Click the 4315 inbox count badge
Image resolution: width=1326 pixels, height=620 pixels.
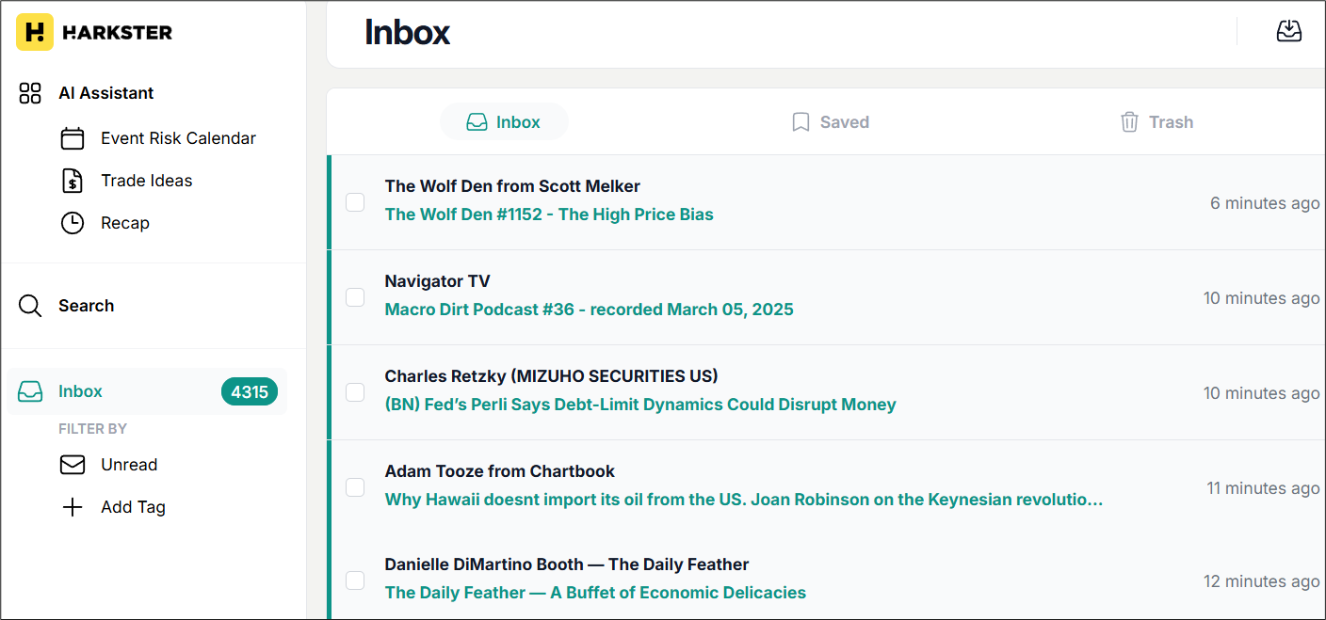[x=250, y=392]
